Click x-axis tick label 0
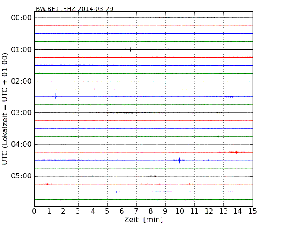This screenshot has width=287, height=229. (x=34, y=211)
